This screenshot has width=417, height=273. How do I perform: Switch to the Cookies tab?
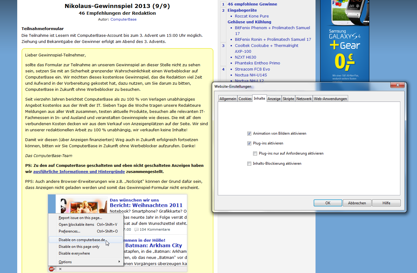245,99
